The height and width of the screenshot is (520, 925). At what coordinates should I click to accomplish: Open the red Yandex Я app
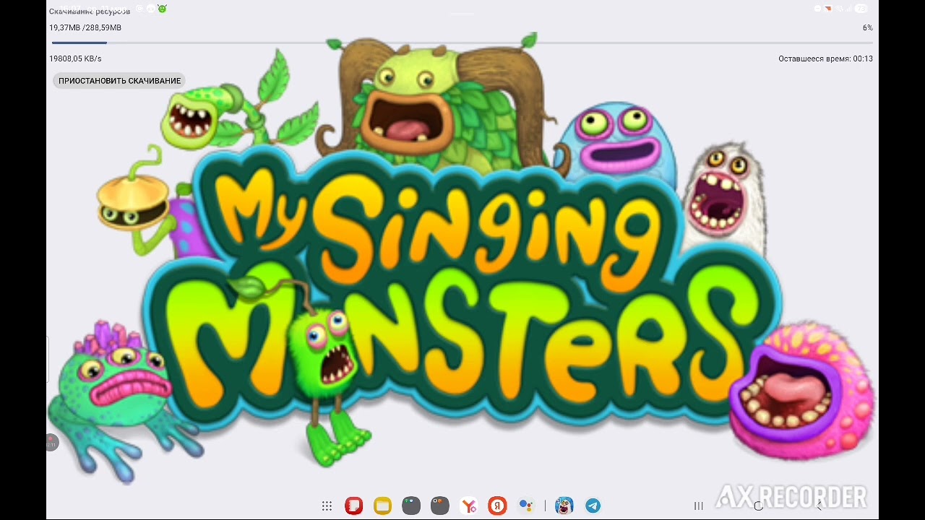click(x=497, y=506)
